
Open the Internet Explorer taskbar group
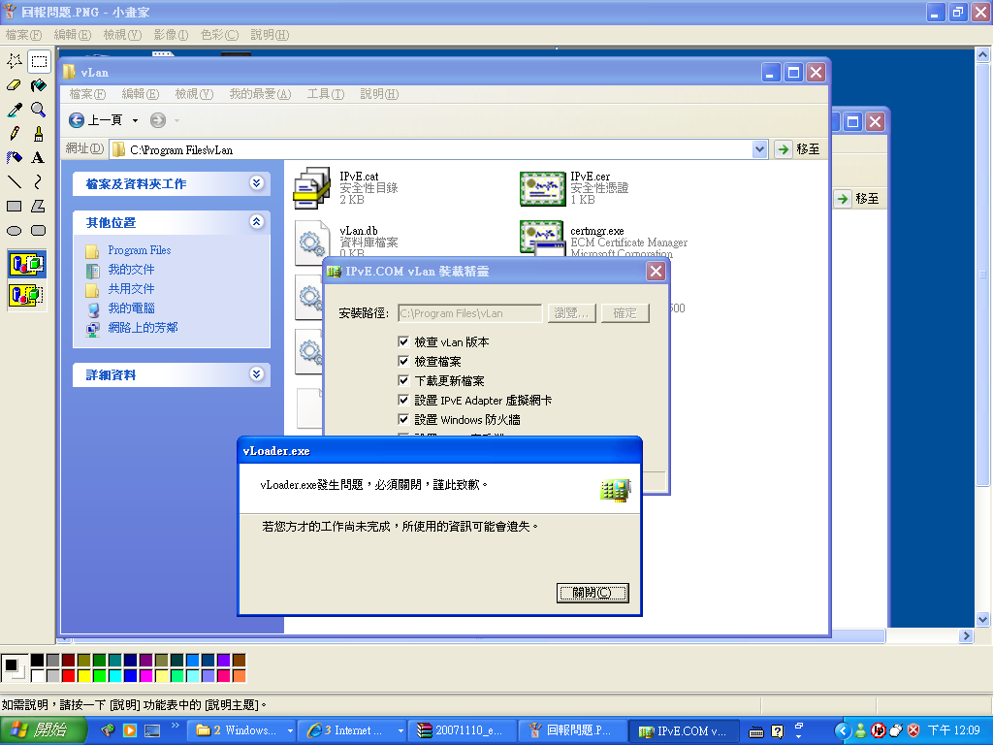tap(353, 730)
